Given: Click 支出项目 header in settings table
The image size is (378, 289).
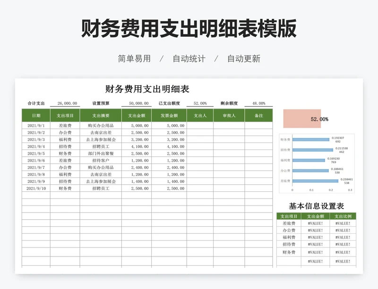Looking at the screenshot, I should [x=289, y=216].
